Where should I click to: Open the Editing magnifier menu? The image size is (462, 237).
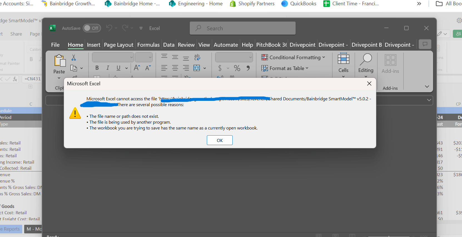pos(366,59)
